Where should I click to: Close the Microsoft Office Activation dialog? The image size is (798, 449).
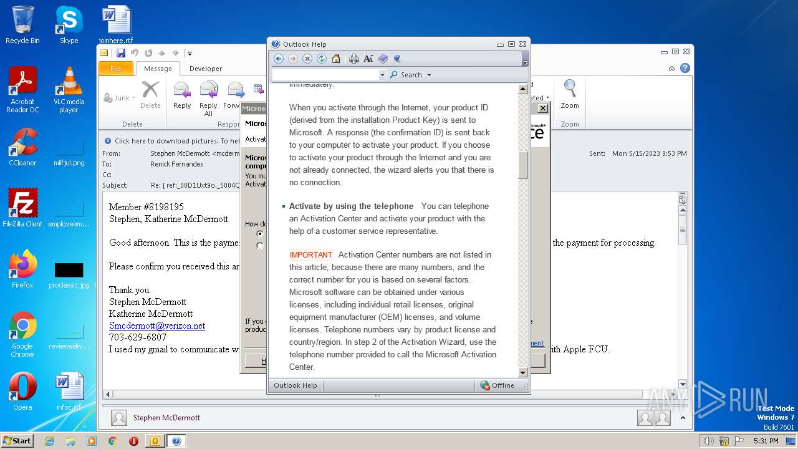pos(543,109)
